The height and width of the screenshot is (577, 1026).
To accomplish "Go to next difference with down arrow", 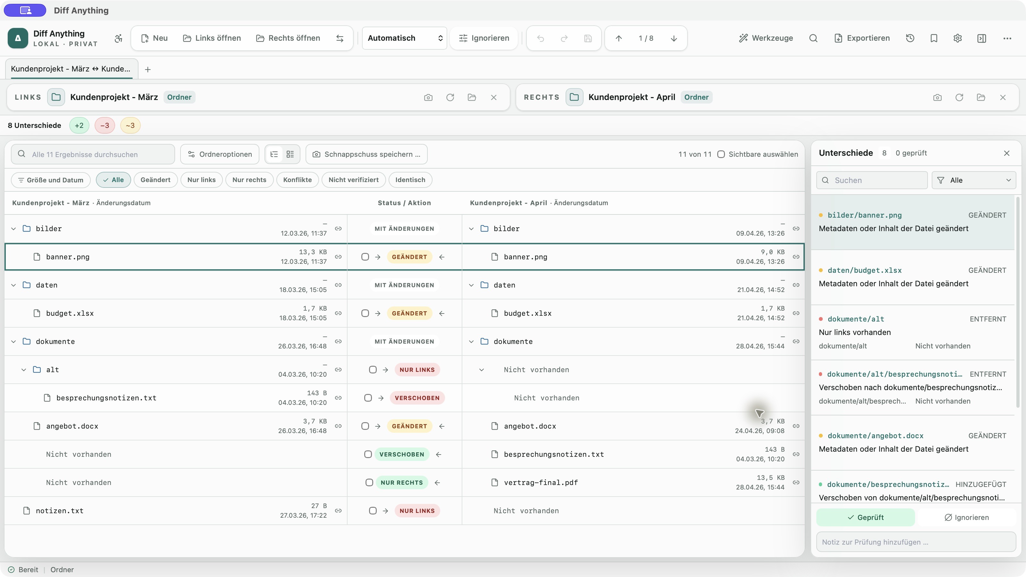I will (674, 38).
